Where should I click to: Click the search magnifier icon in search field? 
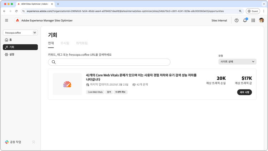pyautogui.click(x=54, y=62)
